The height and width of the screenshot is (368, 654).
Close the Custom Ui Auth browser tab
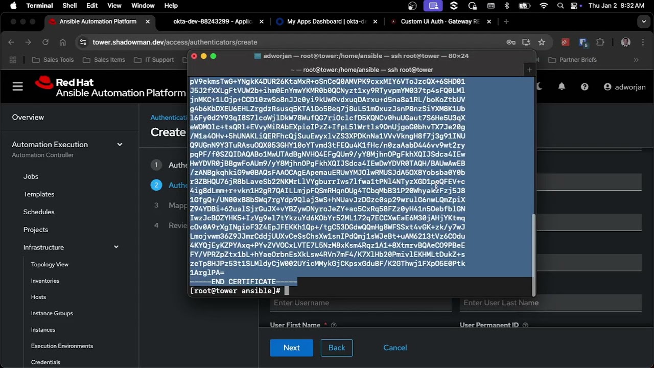click(x=489, y=21)
